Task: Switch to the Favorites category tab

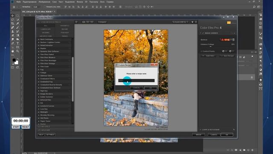Action: pos(64,26)
